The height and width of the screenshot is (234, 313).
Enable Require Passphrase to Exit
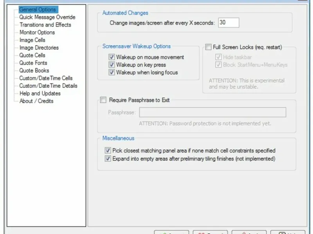[103, 100]
